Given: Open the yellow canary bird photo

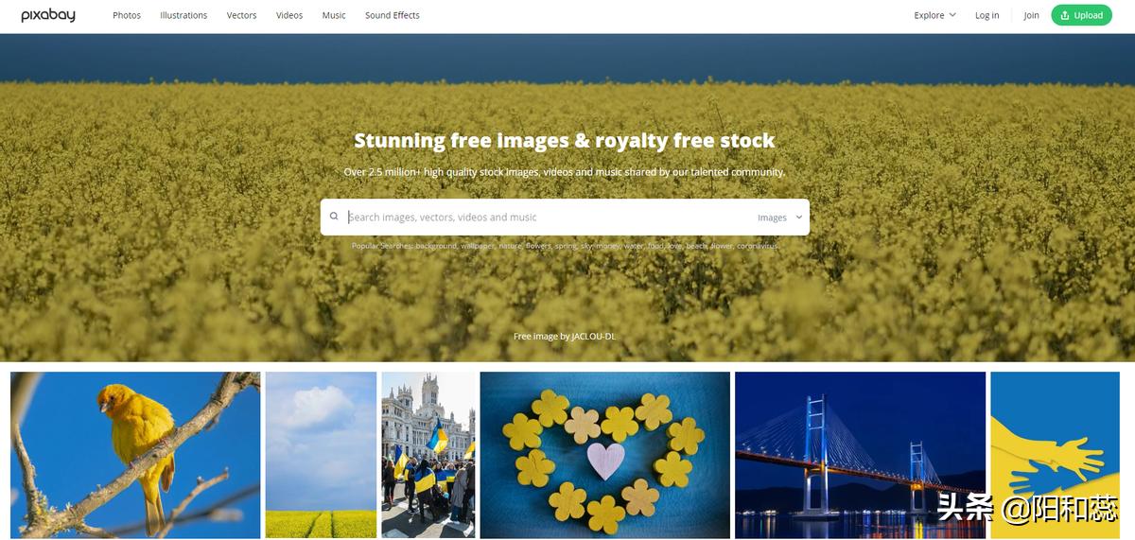Looking at the screenshot, I should [135, 455].
